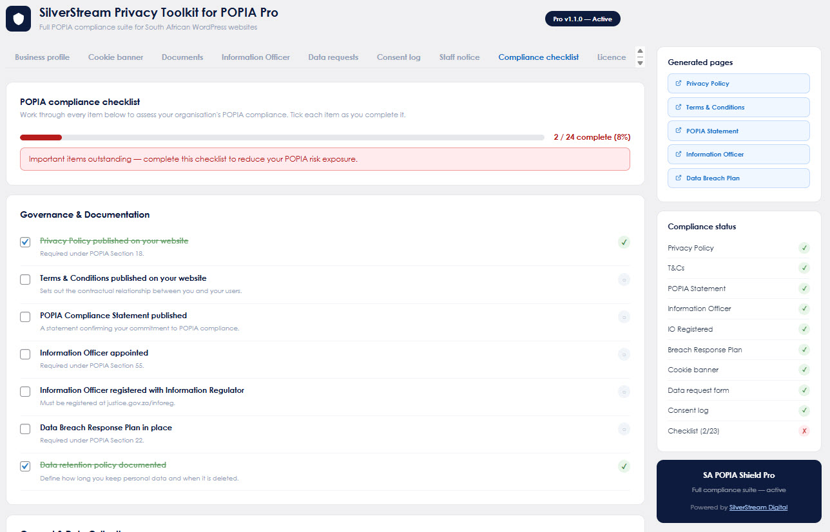830x532 pixels.
Task: Click green check beside Cookie banner status
Action: [x=804, y=370]
